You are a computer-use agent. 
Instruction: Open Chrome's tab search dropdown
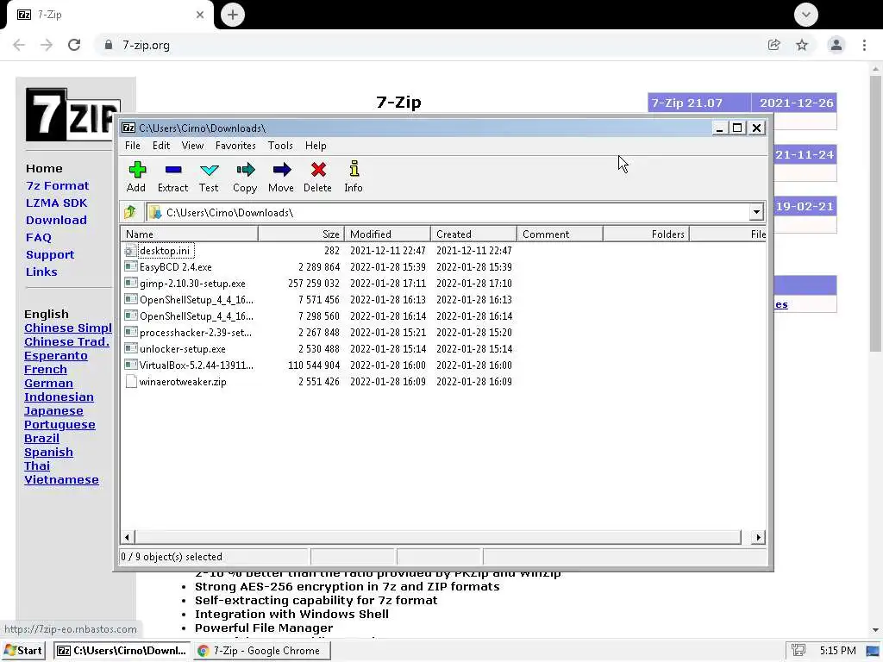(806, 15)
